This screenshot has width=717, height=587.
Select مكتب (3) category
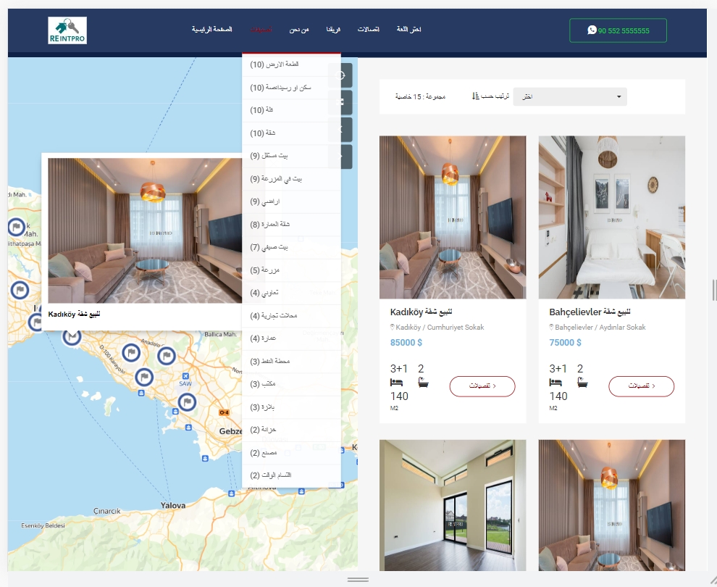(x=291, y=384)
